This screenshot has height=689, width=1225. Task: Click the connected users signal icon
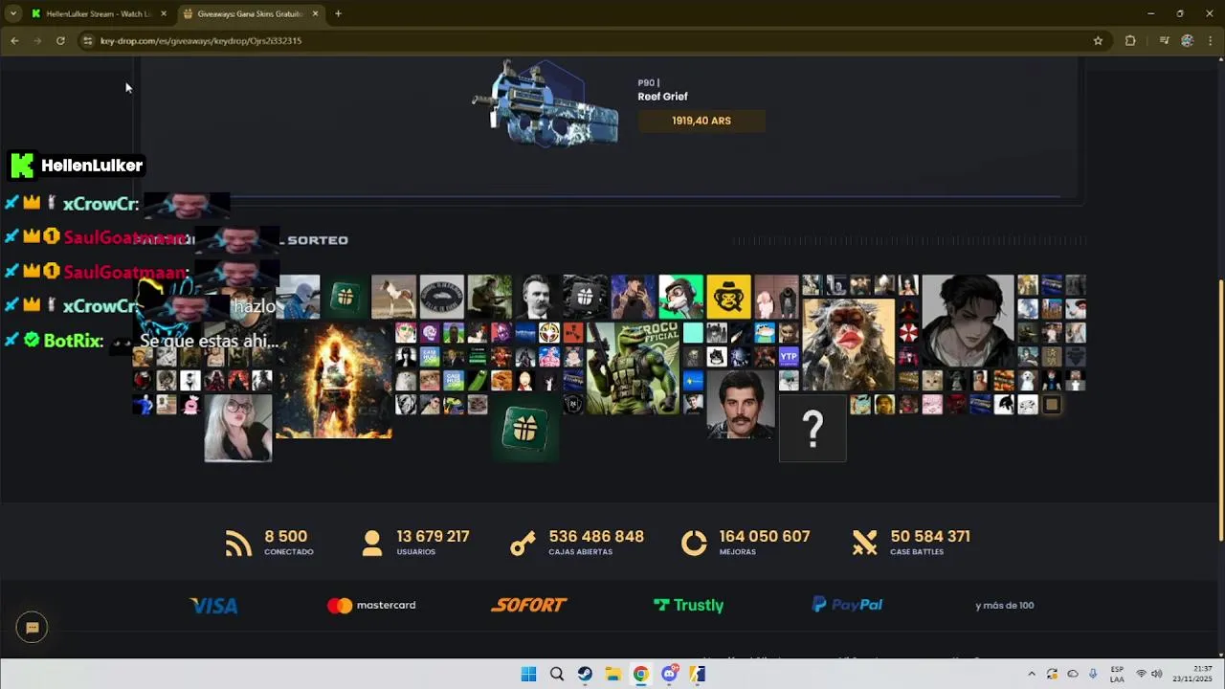point(238,544)
